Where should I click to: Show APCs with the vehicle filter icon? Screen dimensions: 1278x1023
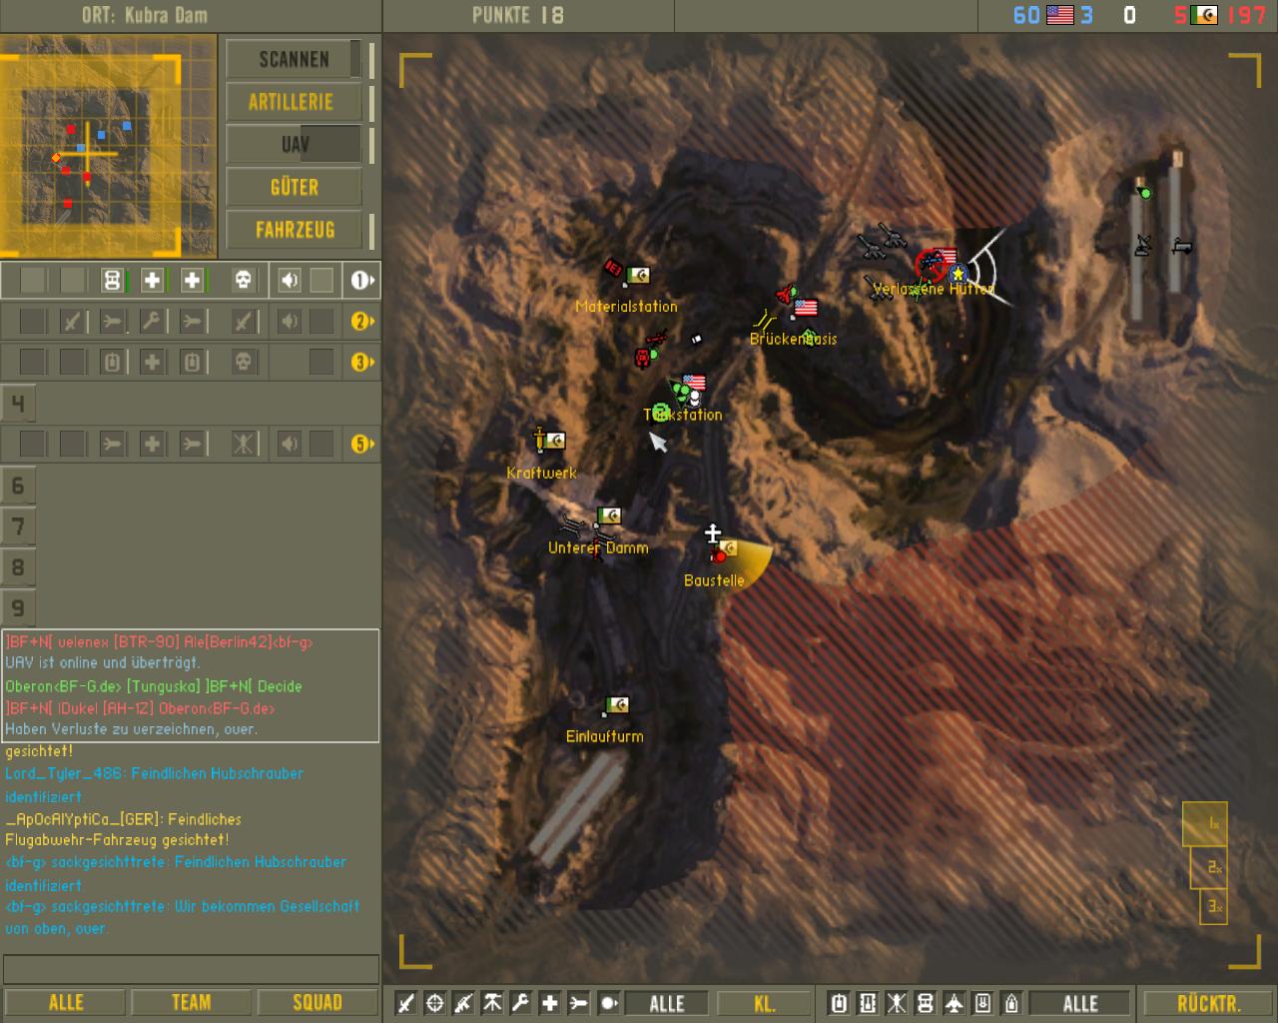click(868, 1003)
